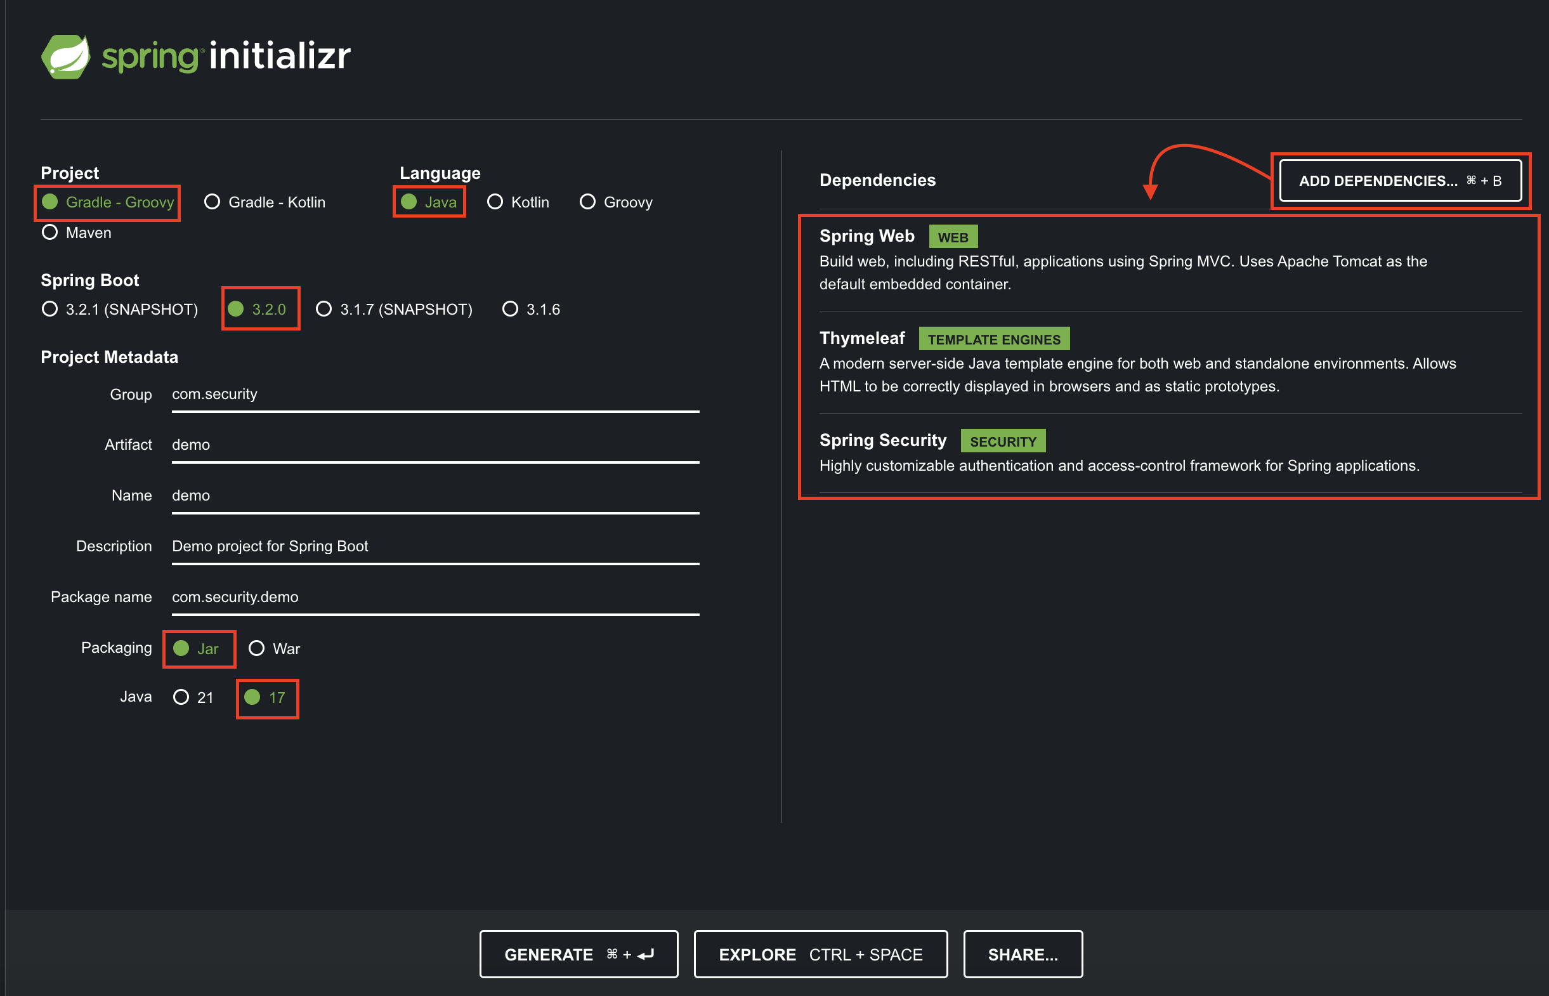
Task: Focus the Artifact text field
Action: 435,445
